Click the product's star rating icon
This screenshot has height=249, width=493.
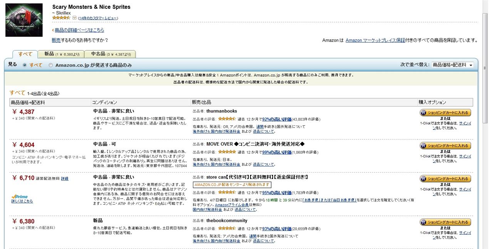[x=62, y=18]
